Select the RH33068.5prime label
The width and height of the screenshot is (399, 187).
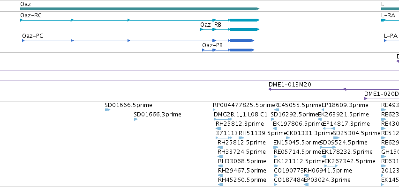(x=242, y=161)
